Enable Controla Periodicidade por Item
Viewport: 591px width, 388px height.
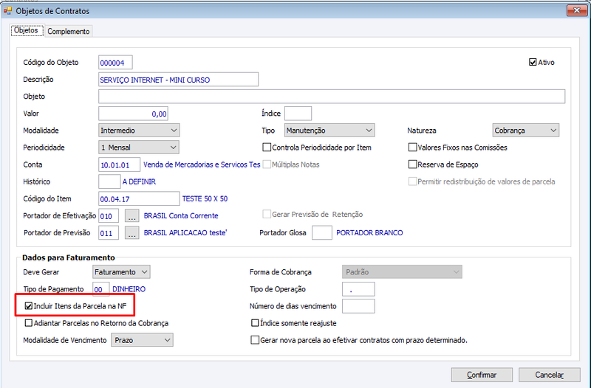coord(267,147)
